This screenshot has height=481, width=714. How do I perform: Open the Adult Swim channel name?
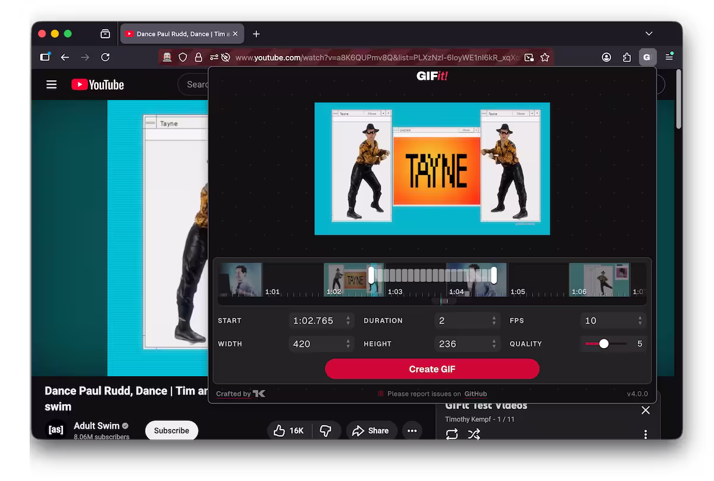[96, 426]
